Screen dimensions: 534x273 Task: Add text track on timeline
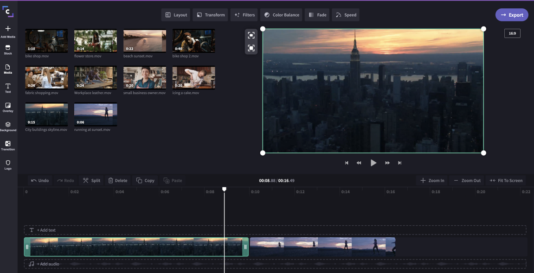pos(46,230)
